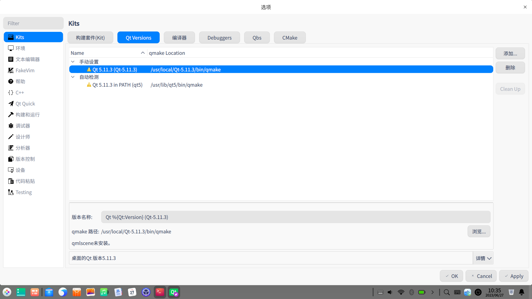The image size is (532, 299).
Task: Select the Testing category icon
Action: [x=11, y=192]
